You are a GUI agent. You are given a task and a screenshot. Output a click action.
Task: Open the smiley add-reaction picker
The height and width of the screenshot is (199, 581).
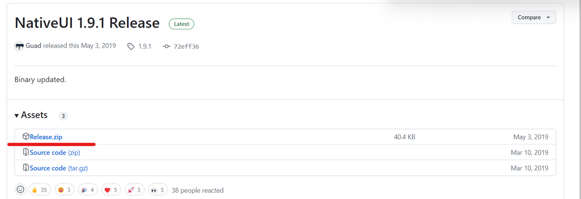click(x=20, y=190)
